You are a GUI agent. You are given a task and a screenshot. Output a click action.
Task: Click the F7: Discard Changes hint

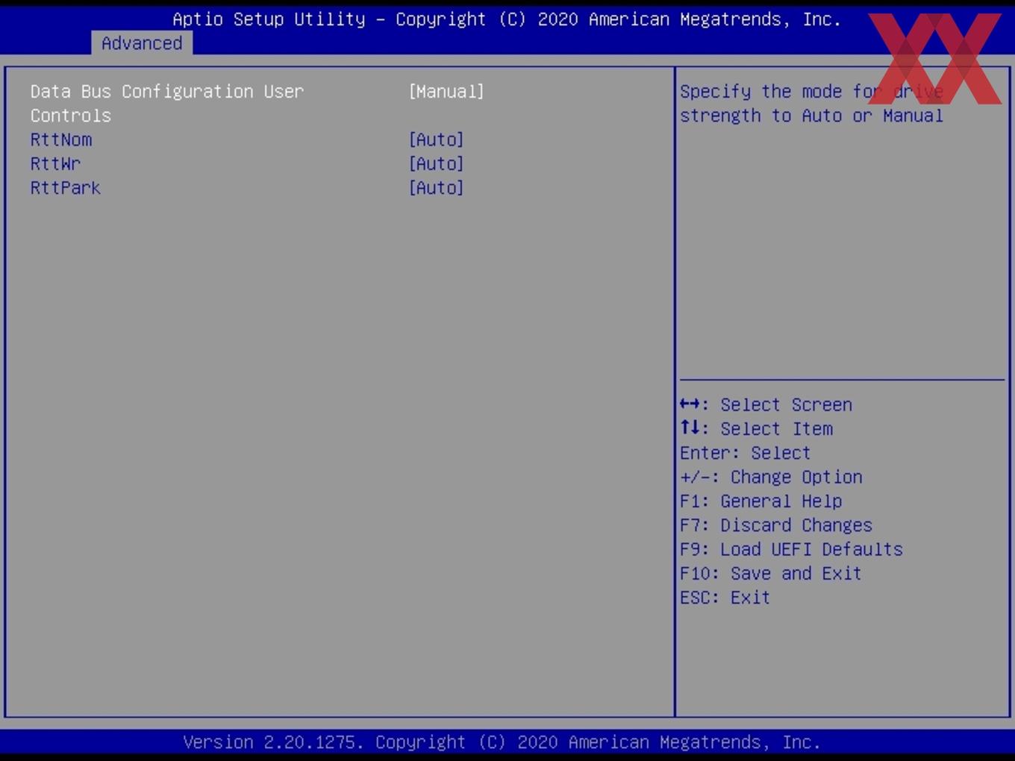coord(776,525)
